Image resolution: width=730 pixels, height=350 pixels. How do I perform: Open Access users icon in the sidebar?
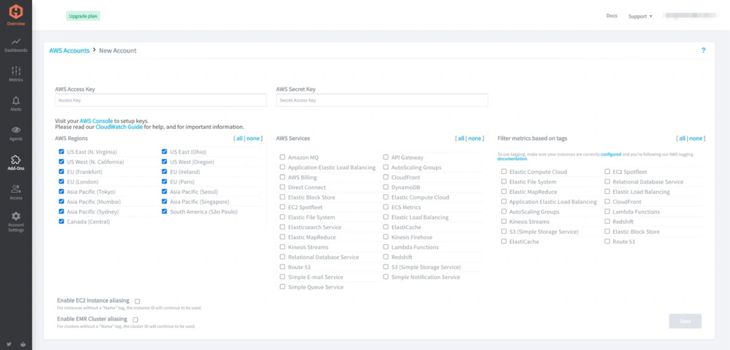pyautogui.click(x=16, y=192)
